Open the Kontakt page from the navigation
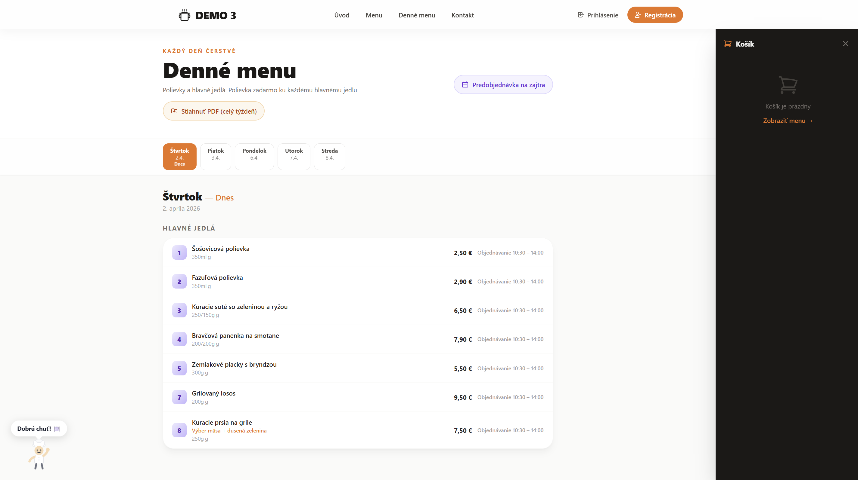Image resolution: width=858 pixels, height=480 pixels. (x=463, y=15)
